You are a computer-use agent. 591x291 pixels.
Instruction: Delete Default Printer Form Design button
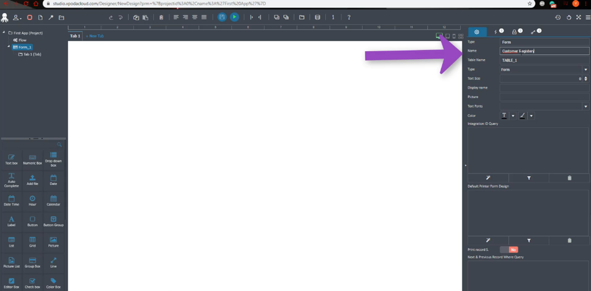pyautogui.click(x=569, y=240)
